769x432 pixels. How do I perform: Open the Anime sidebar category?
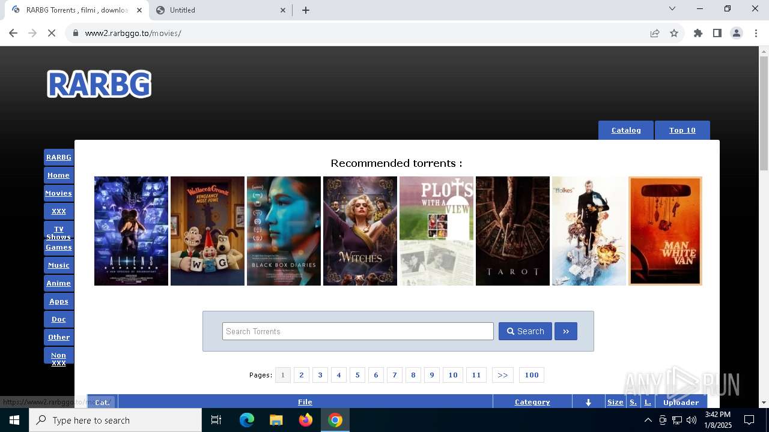59,283
